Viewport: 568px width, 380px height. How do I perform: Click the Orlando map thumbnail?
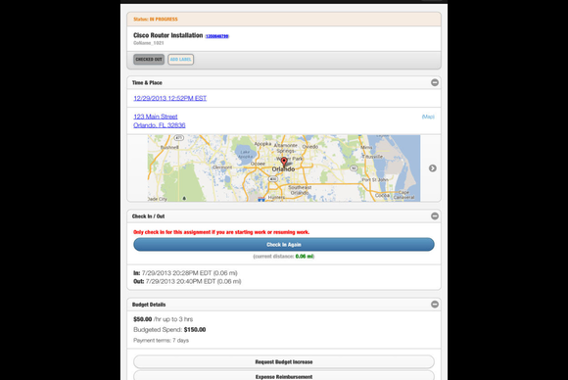pyautogui.click(x=284, y=168)
